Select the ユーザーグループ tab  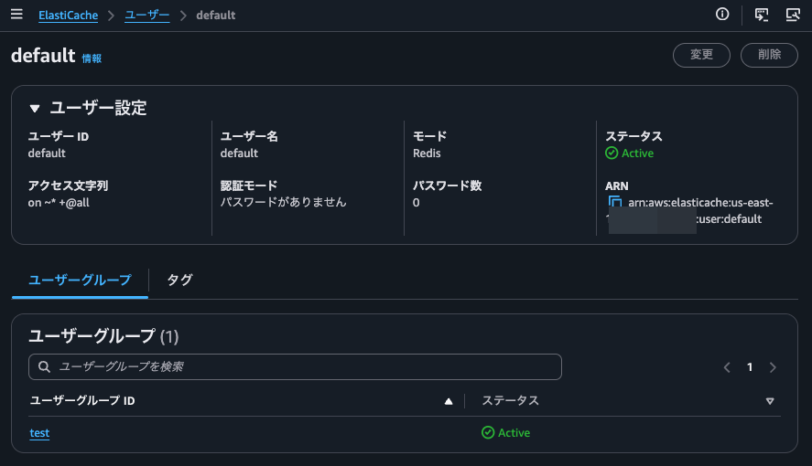(x=80, y=280)
